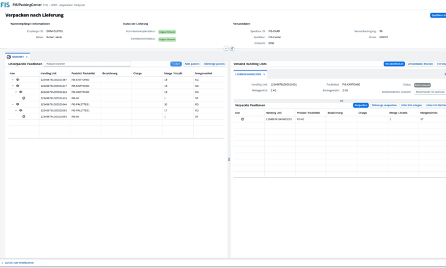Collapse the FIS-PALETTE01 row with quantity 32

[13, 104]
